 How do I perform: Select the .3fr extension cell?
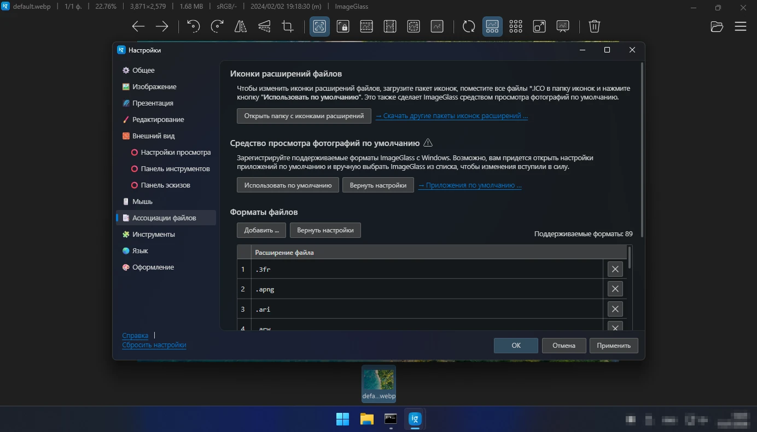pyautogui.click(x=427, y=269)
